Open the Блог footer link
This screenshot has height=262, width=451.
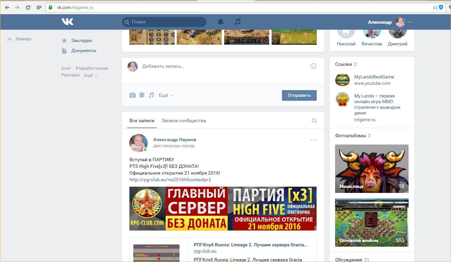[x=66, y=68]
